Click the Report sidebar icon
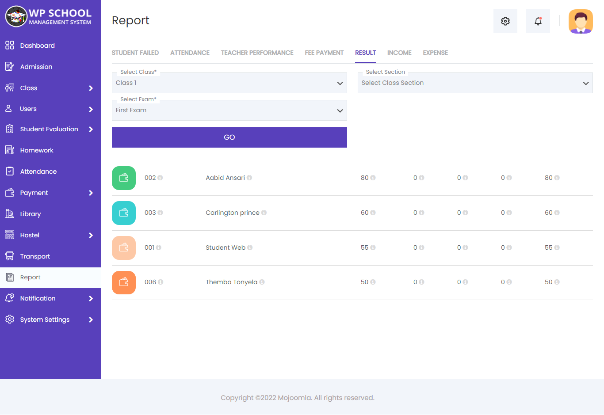Image resolution: width=604 pixels, height=415 pixels. tap(10, 277)
